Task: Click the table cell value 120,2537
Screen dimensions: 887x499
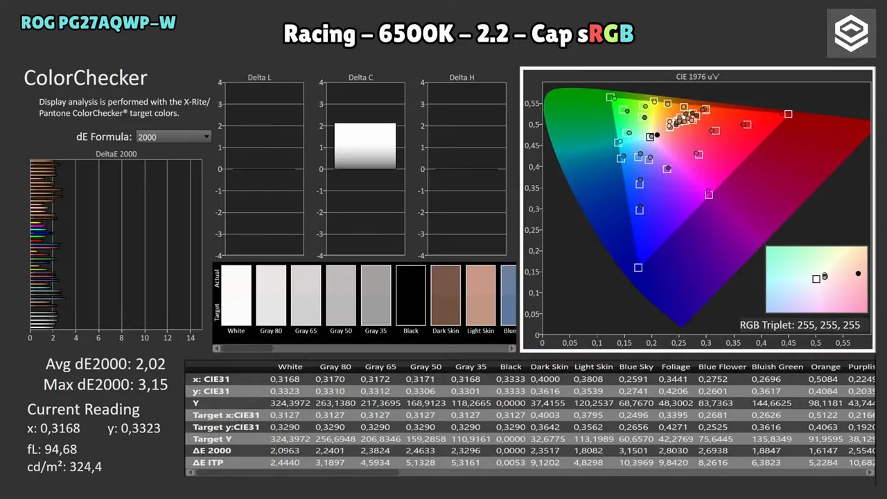Action: tap(593, 403)
